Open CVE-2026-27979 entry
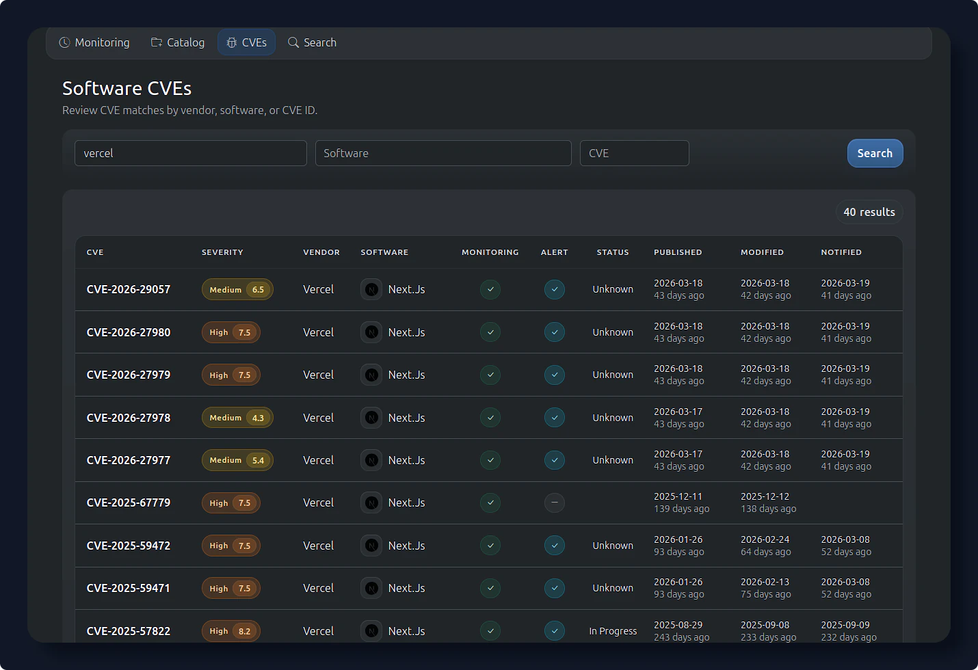 point(129,375)
